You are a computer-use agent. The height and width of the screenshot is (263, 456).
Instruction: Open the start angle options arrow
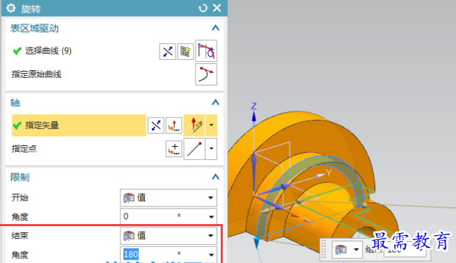click(x=212, y=217)
